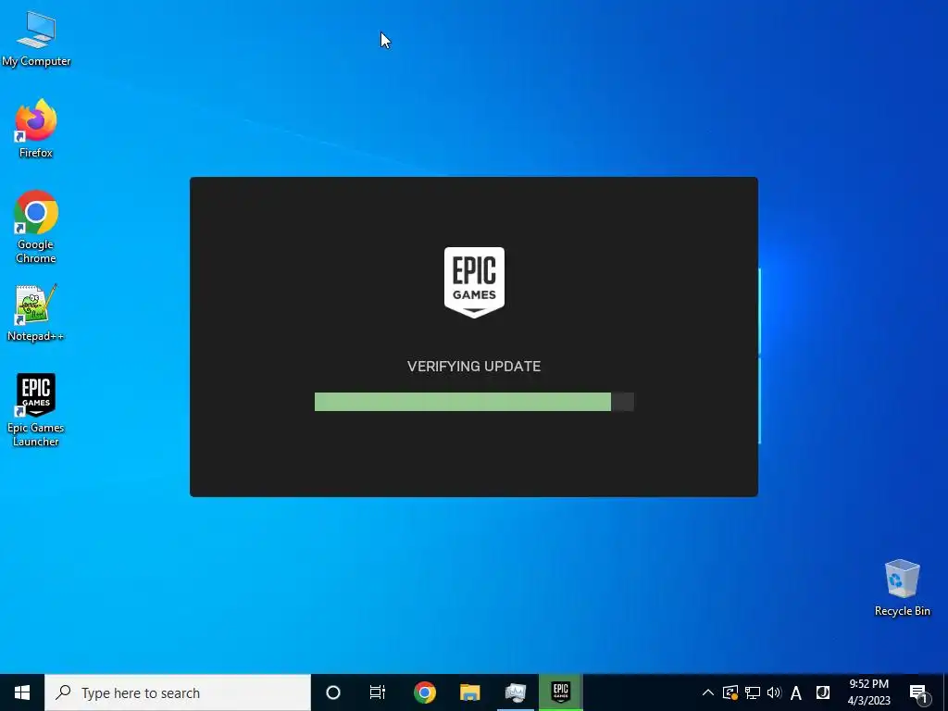Viewport: 948px width, 711px height.
Task: Open the volume control tray icon
Action: [x=774, y=692]
